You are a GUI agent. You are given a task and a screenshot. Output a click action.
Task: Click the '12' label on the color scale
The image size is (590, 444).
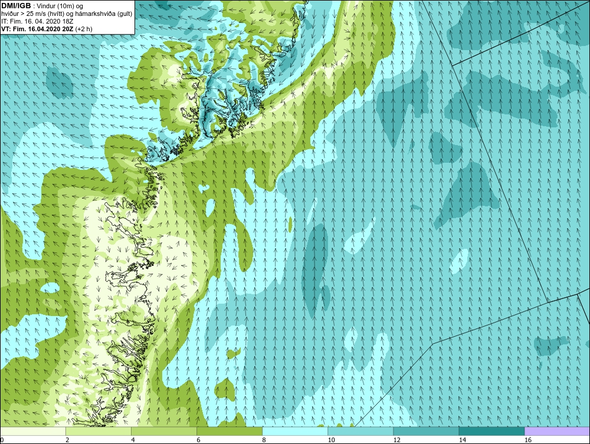(396, 440)
